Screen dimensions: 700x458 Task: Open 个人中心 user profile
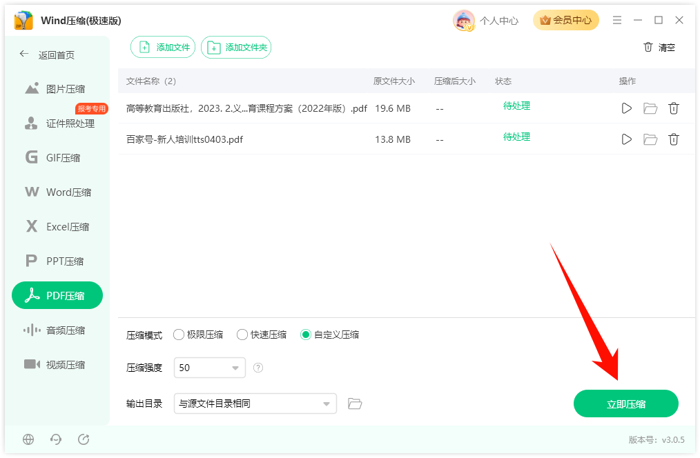pos(499,21)
